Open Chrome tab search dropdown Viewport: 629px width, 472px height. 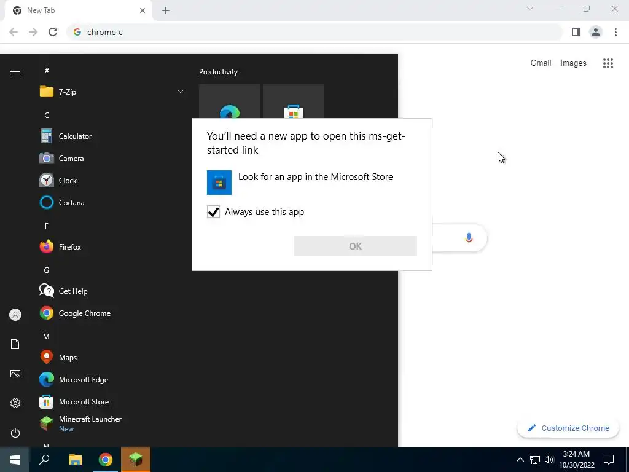(x=530, y=9)
